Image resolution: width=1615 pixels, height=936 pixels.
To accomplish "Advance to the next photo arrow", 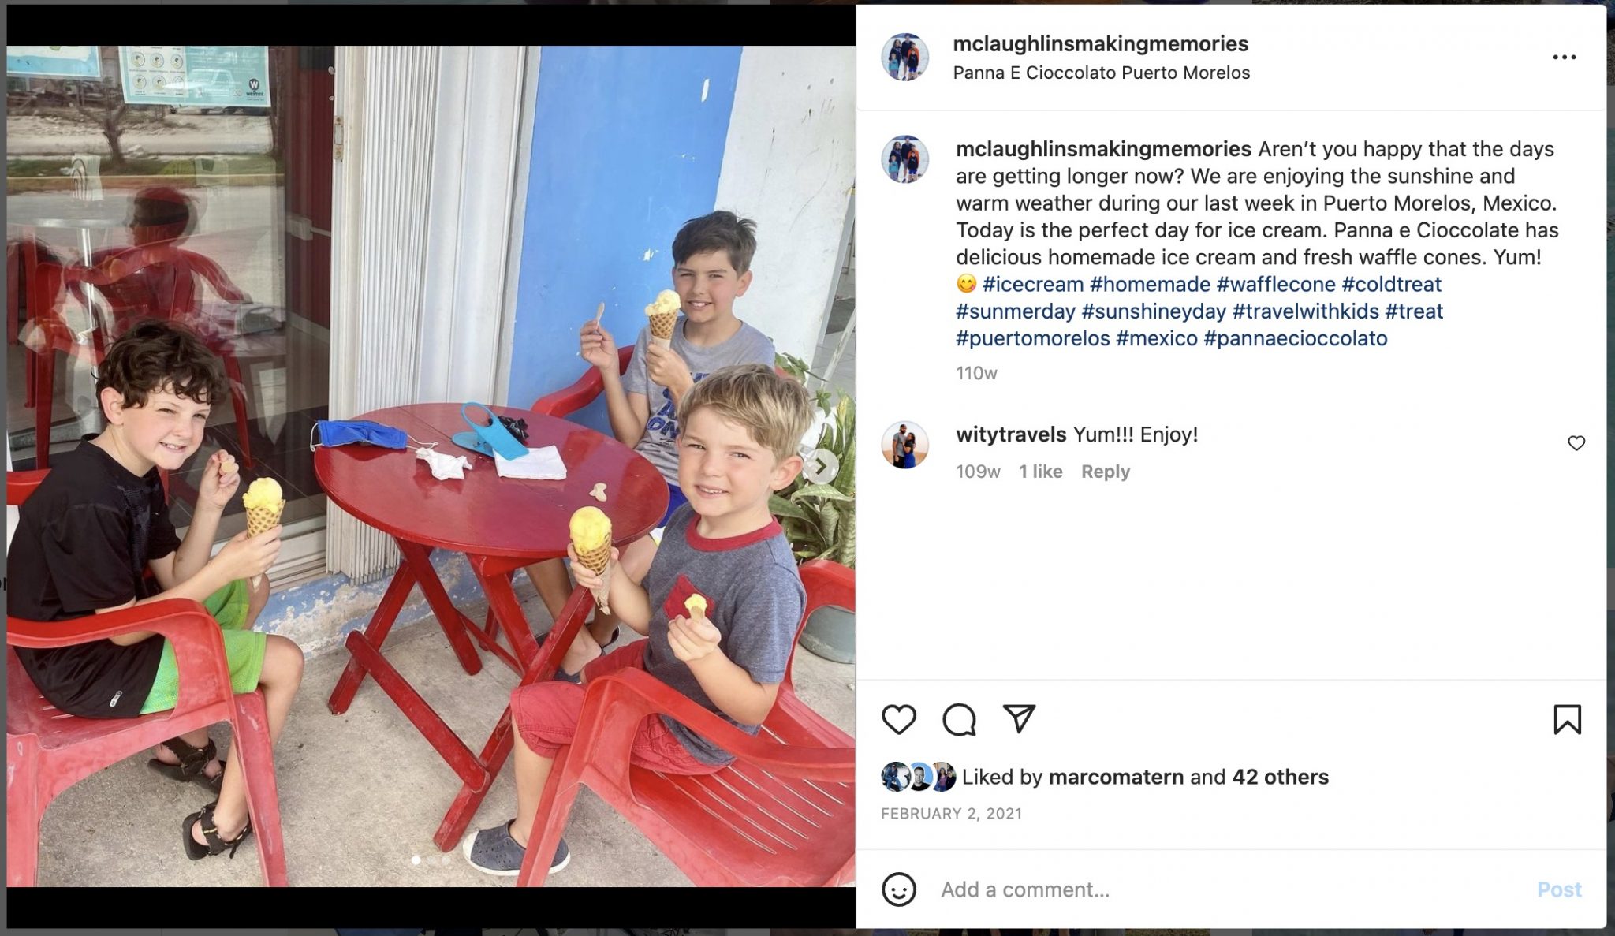I will point(820,466).
